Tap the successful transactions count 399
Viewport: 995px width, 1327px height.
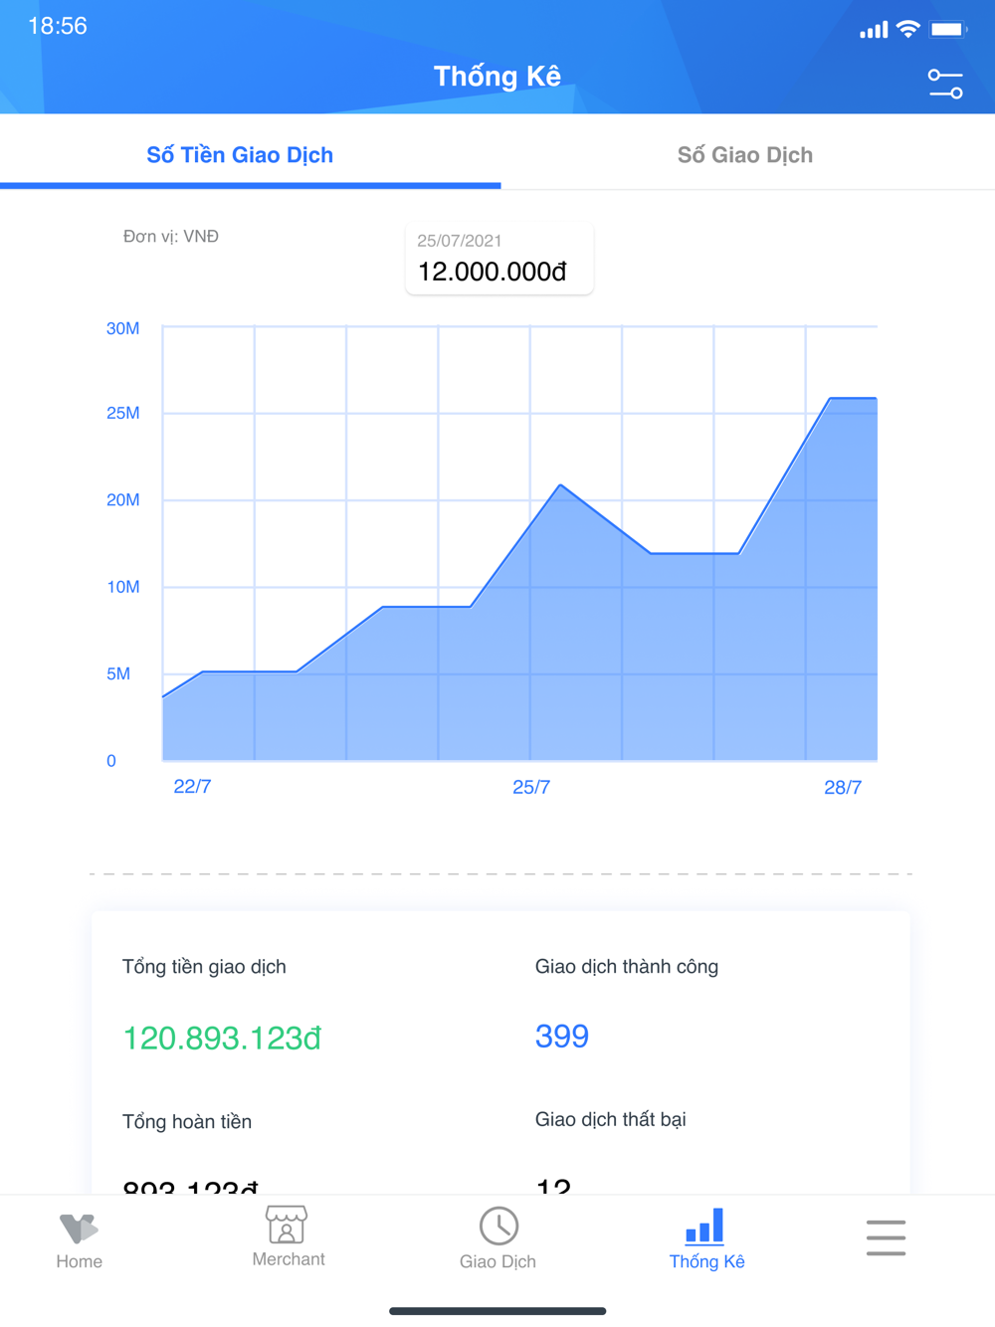click(x=562, y=1037)
